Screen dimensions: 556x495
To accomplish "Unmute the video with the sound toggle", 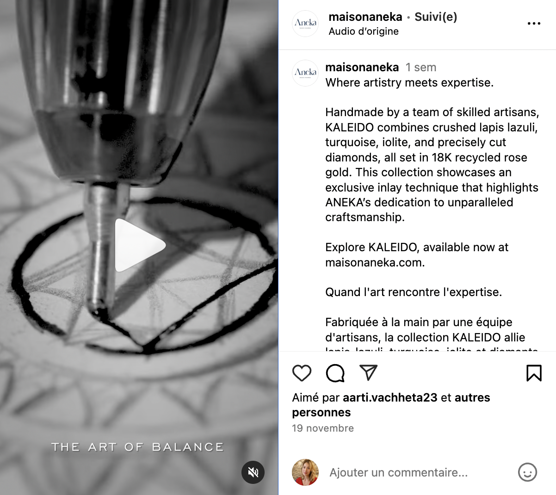I will pyautogui.click(x=253, y=472).
